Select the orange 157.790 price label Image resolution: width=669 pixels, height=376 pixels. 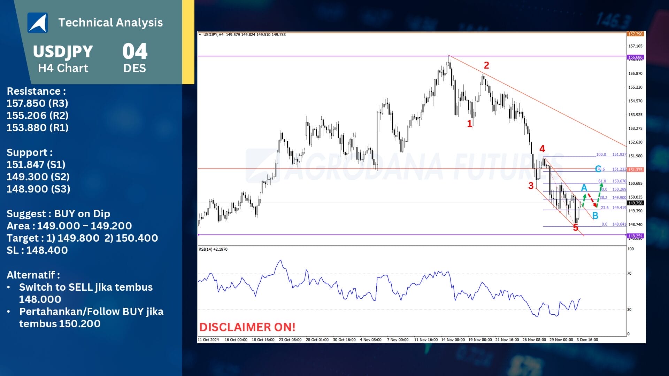click(x=635, y=34)
